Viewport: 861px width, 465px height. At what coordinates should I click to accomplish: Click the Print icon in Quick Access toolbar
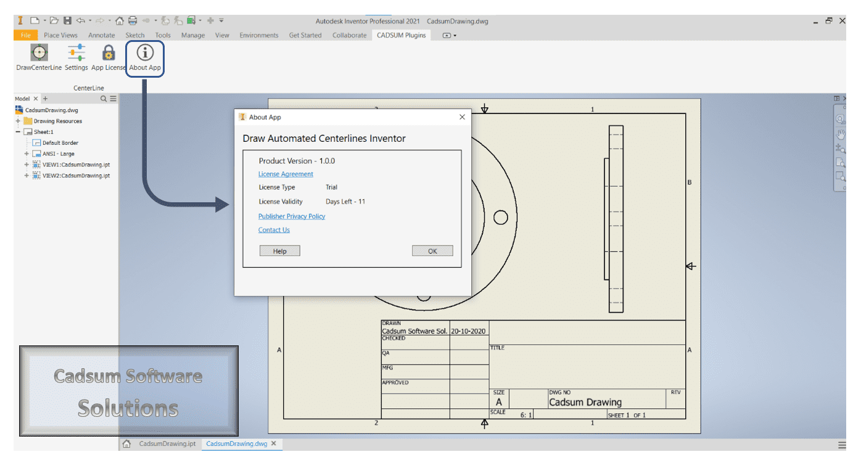(x=133, y=20)
